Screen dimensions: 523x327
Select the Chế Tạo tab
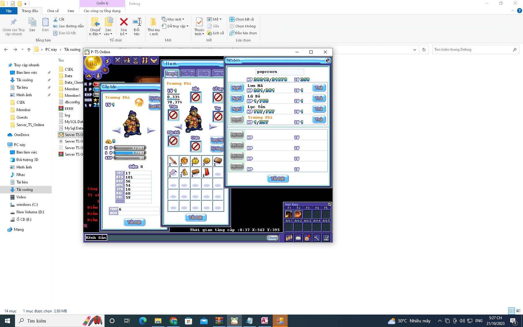pyautogui.click(x=188, y=73)
